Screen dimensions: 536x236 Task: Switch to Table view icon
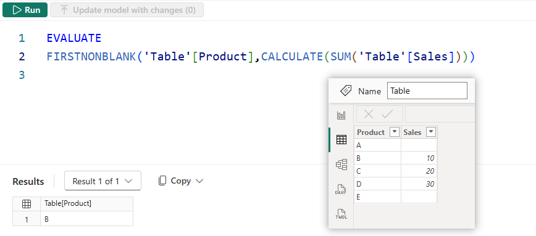[341, 139]
